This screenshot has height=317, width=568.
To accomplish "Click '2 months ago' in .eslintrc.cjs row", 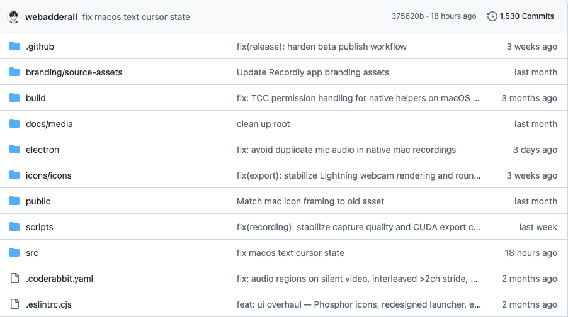I will tap(529, 304).
